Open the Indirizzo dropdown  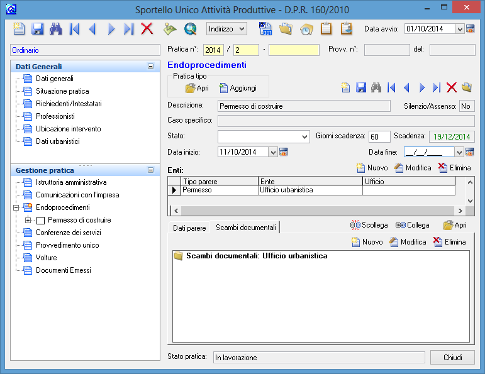(226, 29)
